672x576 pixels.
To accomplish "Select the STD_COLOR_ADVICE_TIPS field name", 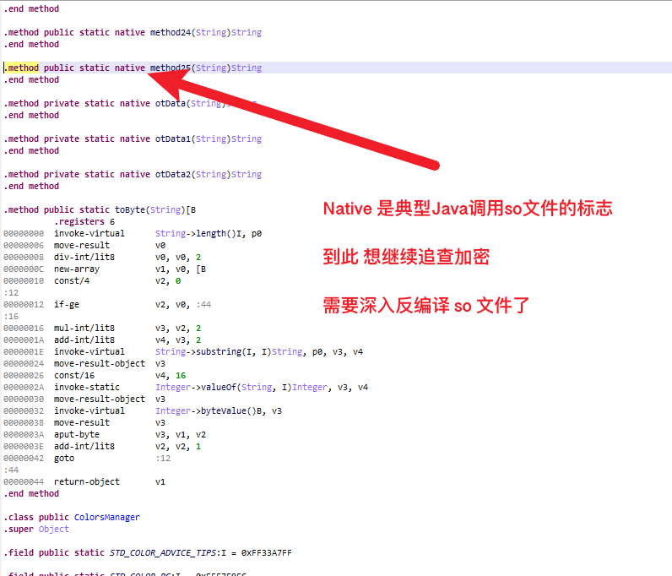I will click(165, 552).
